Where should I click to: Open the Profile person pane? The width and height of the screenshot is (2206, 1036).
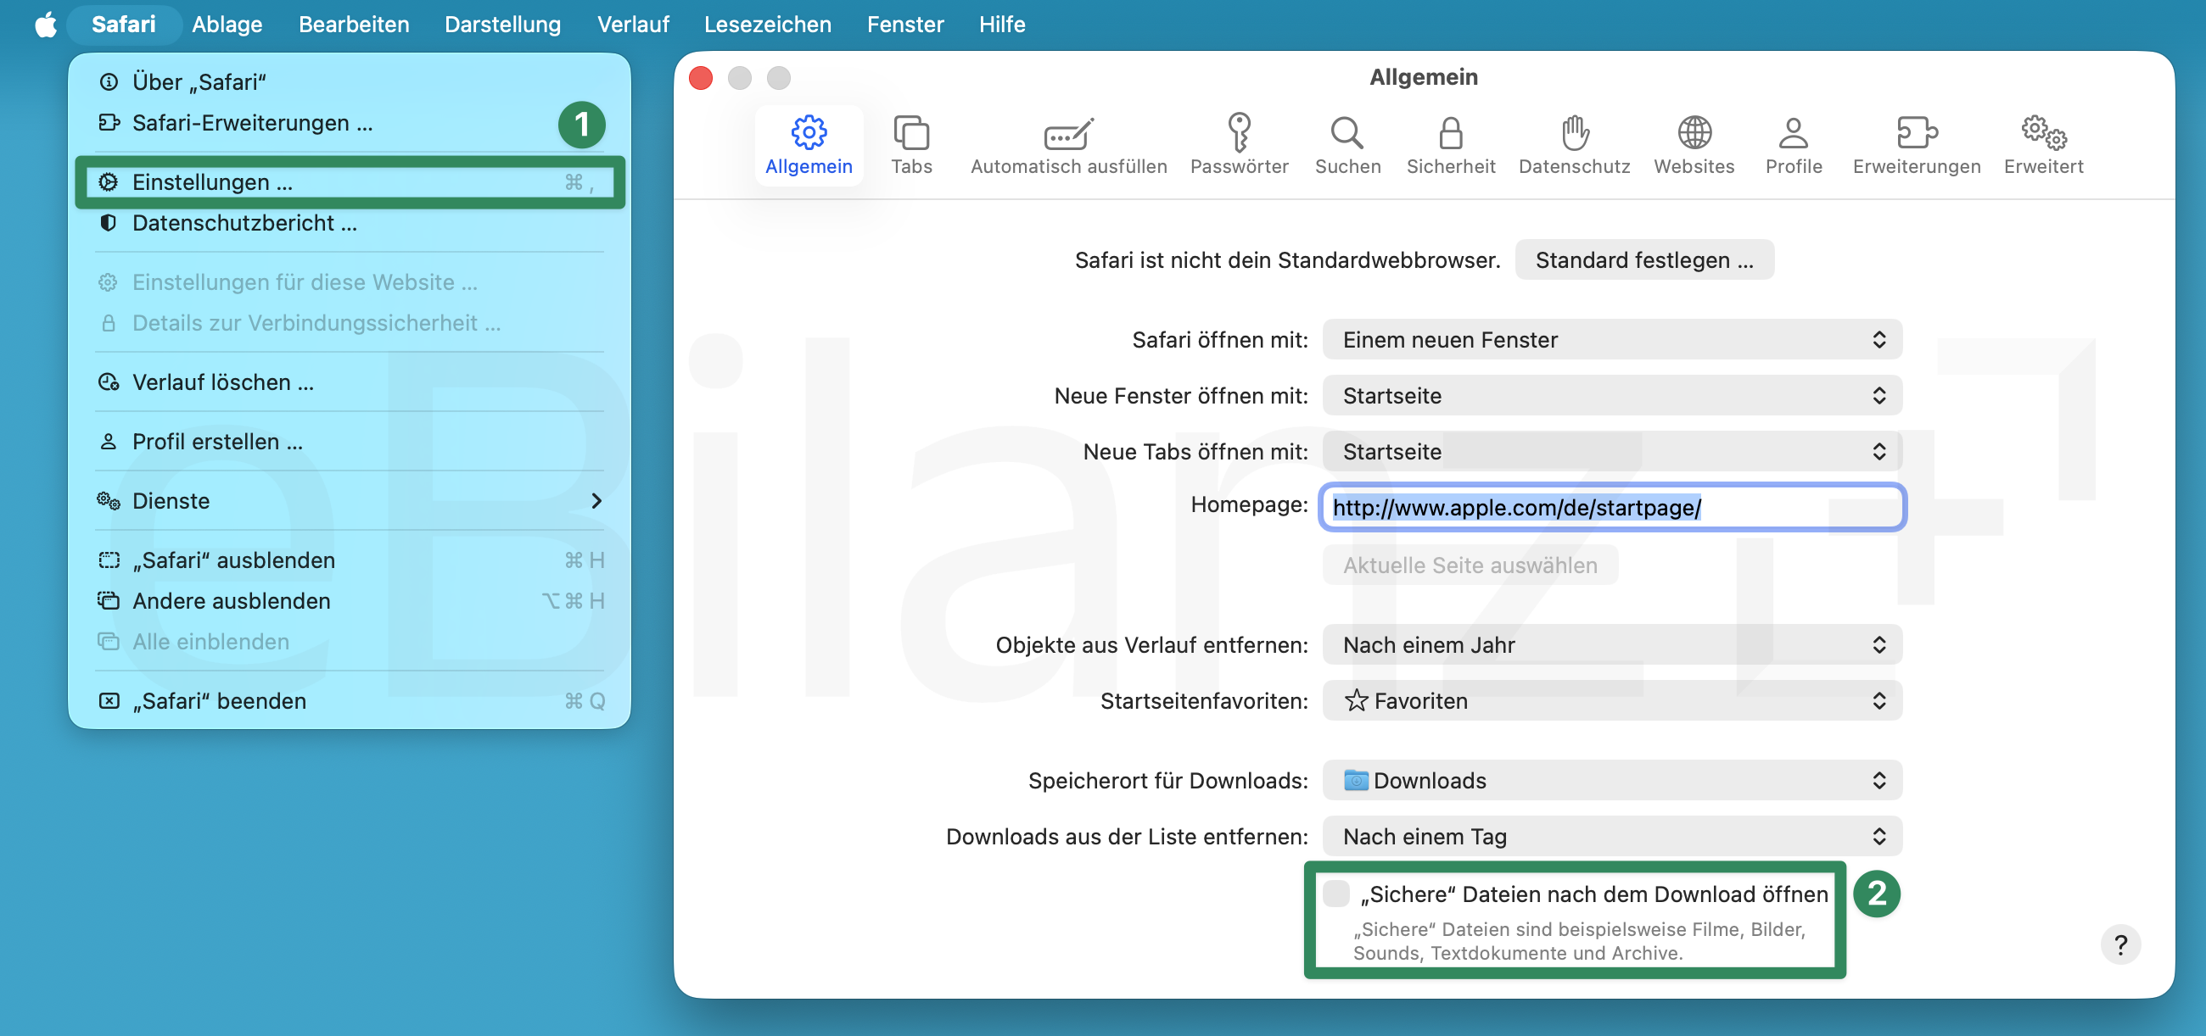tap(1794, 146)
